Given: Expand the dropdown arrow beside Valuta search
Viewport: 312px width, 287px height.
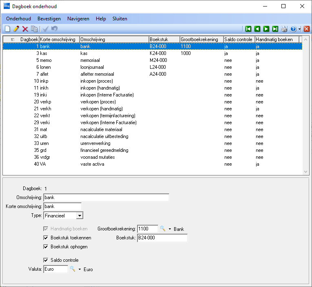Looking at the screenshot, I should [x=80, y=269].
